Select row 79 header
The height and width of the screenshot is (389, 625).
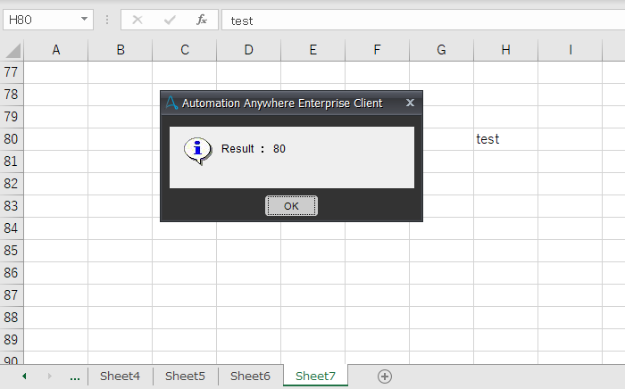point(12,117)
